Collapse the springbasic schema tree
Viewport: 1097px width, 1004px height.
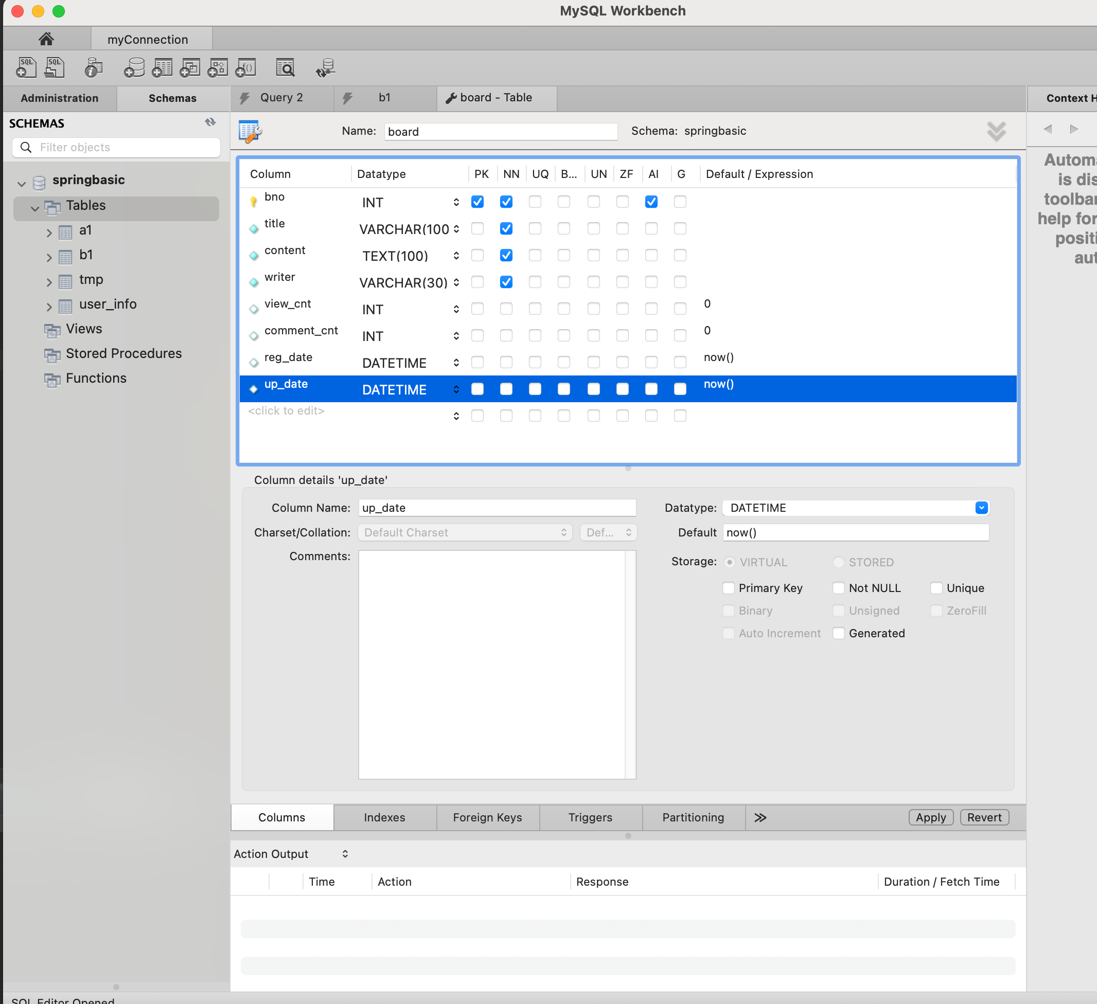tap(22, 183)
